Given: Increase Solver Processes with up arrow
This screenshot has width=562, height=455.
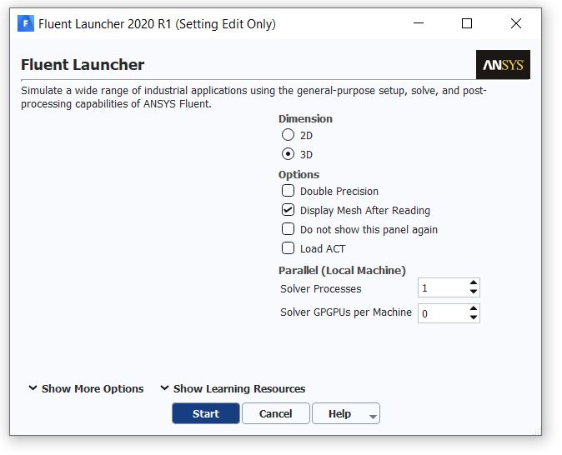Looking at the screenshot, I should pyautogui.click(x=473, y=283).
